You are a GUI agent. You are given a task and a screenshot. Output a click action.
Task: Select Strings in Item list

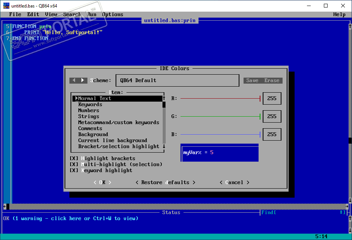pyautogui.click(x=117, y=116)
